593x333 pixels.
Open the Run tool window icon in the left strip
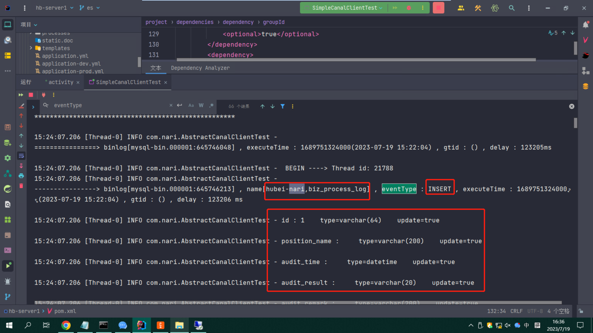click(x=8, y=265)
